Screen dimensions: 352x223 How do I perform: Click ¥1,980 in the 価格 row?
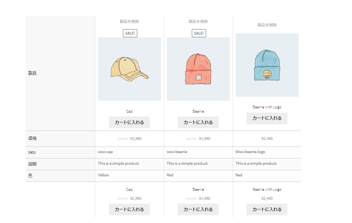[x=205, y=139]
